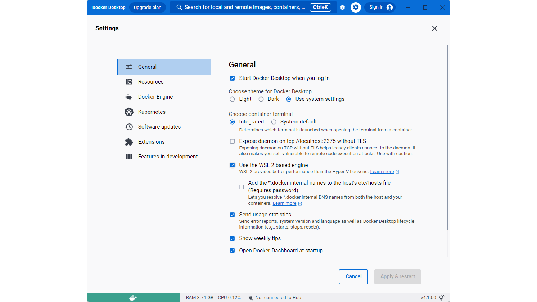Click the Docker Engine whale icon in sidebar
537x302 pixels.
pos(129,96)
